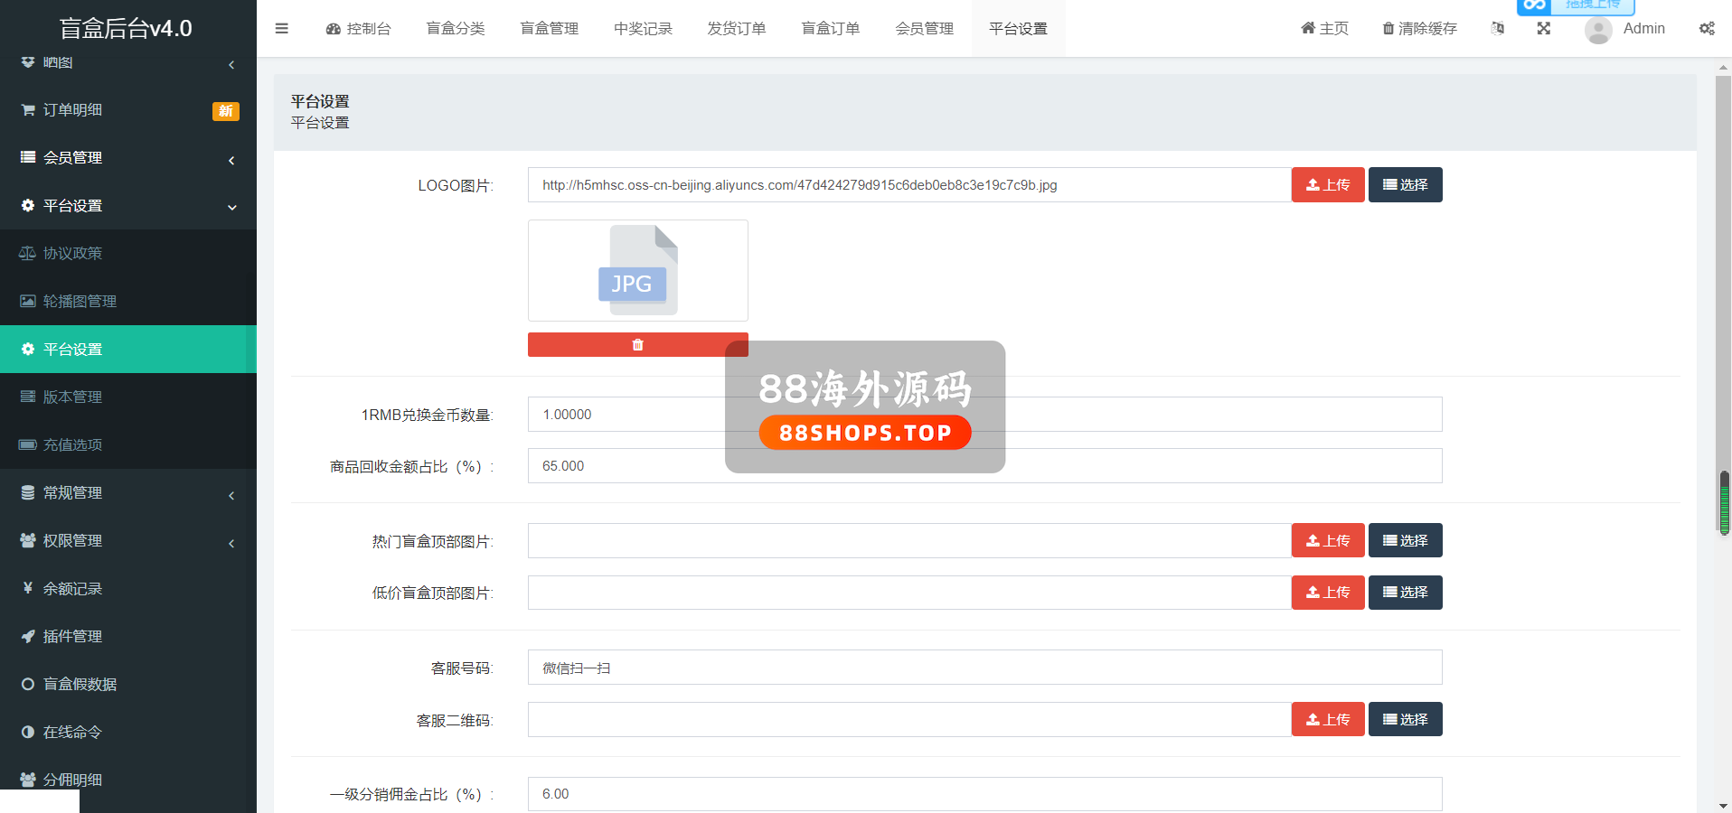The width and height of the screenshot is (1732, 813).
Task: Click the vertical page scrollbar thumb
Action: pos(1724,502)
